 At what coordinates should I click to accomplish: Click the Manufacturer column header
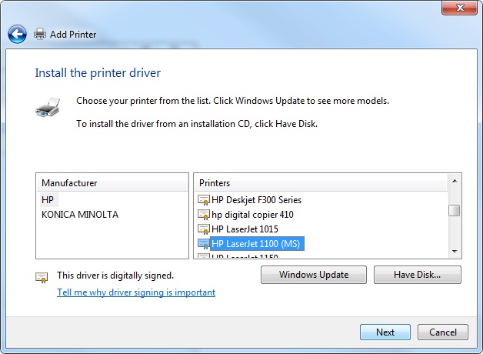pyautogui.click(x=112, y=183)
